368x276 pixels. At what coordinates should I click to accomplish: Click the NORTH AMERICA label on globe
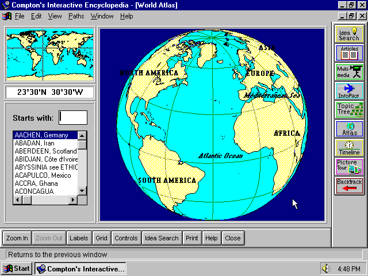click(149, 73)
